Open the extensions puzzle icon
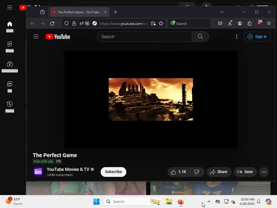 249,24
